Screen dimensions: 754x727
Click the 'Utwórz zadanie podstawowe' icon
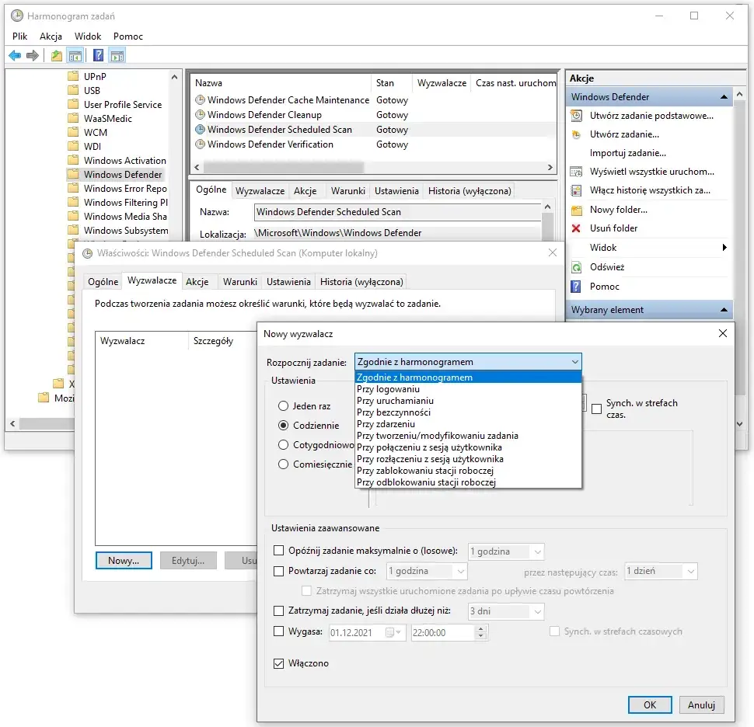click(x=576, y=116)
